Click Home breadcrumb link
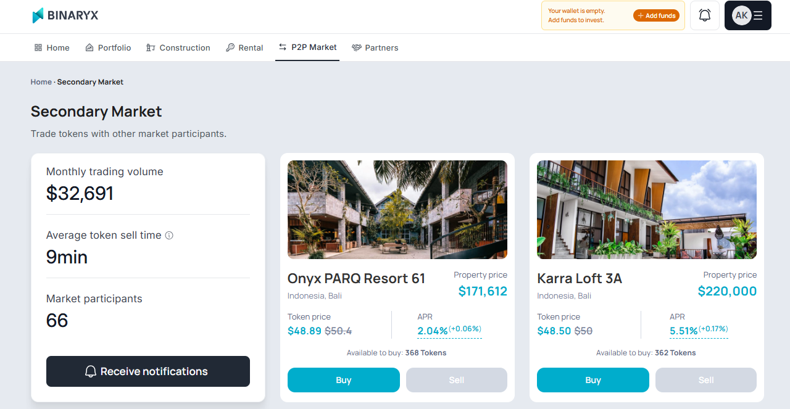Viewport: 790px width, 409px height. point(41,82)
